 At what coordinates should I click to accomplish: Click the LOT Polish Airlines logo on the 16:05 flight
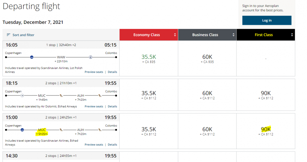[x=91, y=57]
